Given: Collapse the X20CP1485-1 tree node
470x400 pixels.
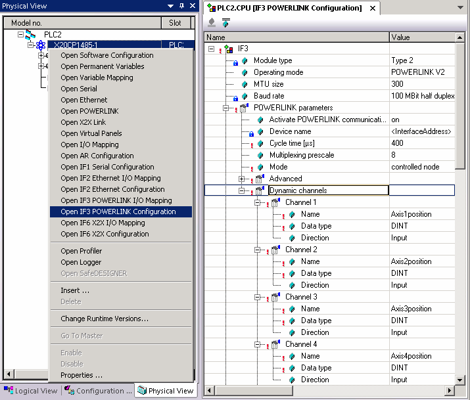Looking at the screenshot, I should (31, 45).
